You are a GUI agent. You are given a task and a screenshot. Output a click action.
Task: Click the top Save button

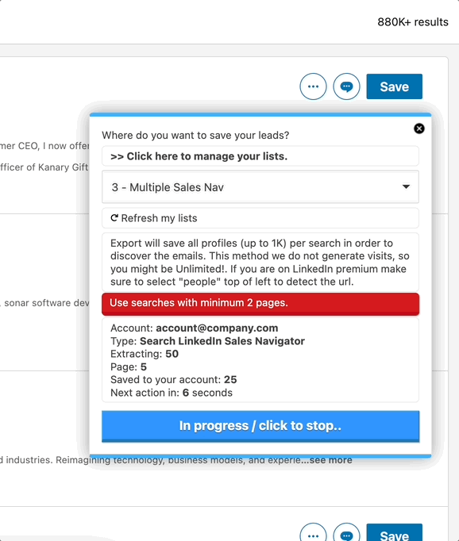point(395,86)
